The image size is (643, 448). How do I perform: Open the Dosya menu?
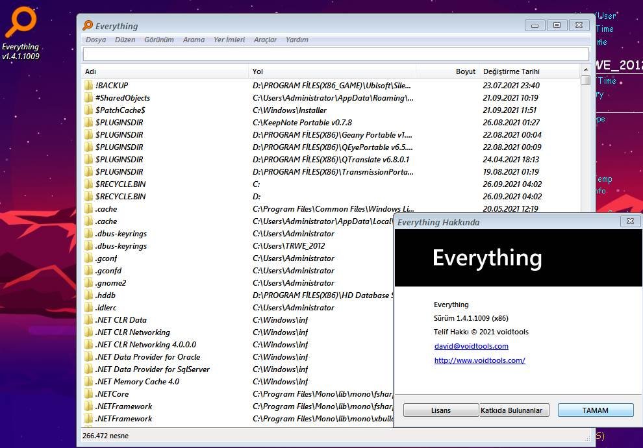coord(95,40)
